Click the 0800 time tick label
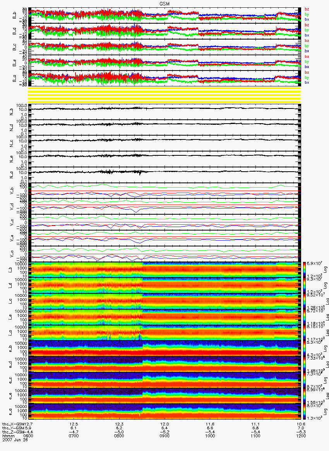This screenshot has width=329, height=451. [x=119, y=436]
